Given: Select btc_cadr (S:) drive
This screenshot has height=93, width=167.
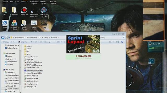Looking at the screenshot, I should point(10,86).
